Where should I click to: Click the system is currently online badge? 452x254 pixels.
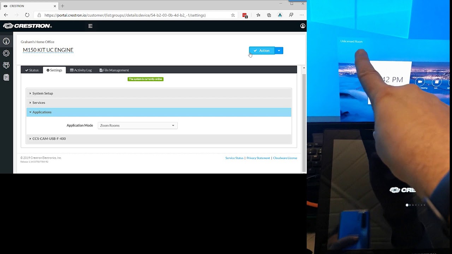click(x=145, y=79)
